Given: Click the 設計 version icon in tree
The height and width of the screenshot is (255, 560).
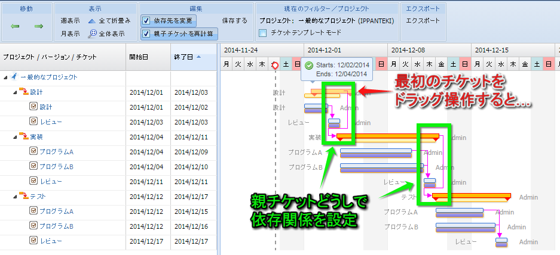Looking at the screenshot, I should 24,92.
